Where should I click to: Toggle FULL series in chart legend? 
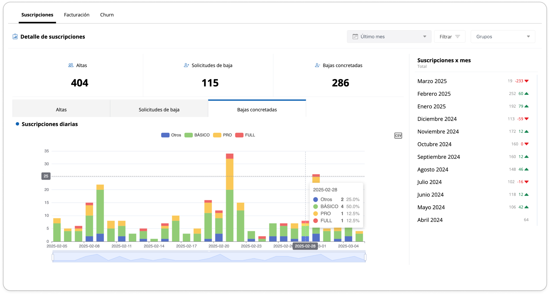[x=245, y=135]
